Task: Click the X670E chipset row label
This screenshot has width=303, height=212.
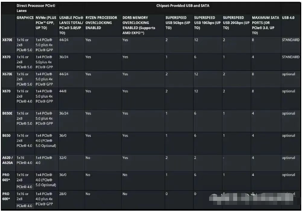Action: point(7,74)
